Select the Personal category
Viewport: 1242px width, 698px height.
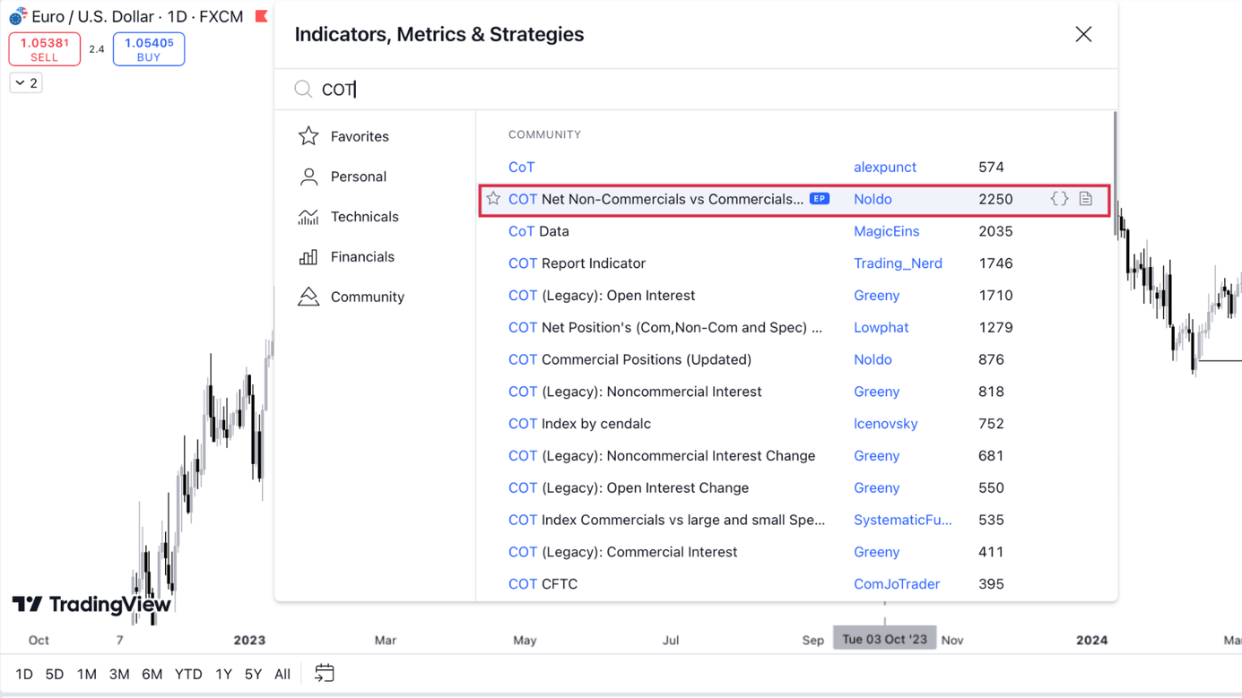pos(358,177)
